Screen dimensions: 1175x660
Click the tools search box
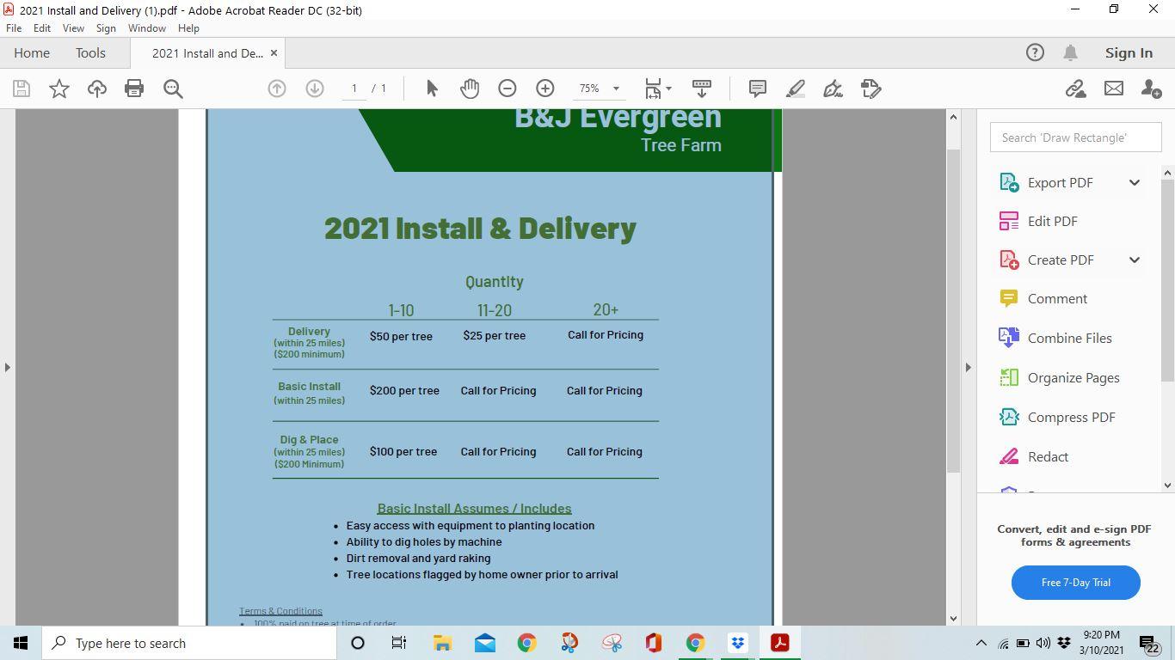pyautogui.click(x=1075, y=137)
